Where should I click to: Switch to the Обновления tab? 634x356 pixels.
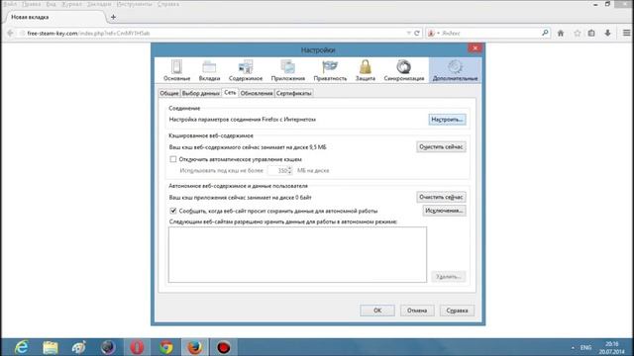coord(257,93)
